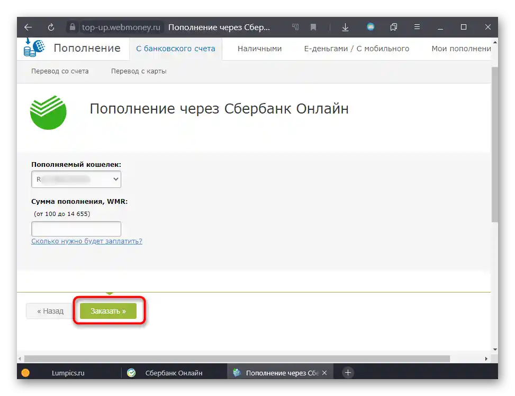
Task: Click the Сбербанк Онлайн tab favicon
Action: (x=131, y=373)
